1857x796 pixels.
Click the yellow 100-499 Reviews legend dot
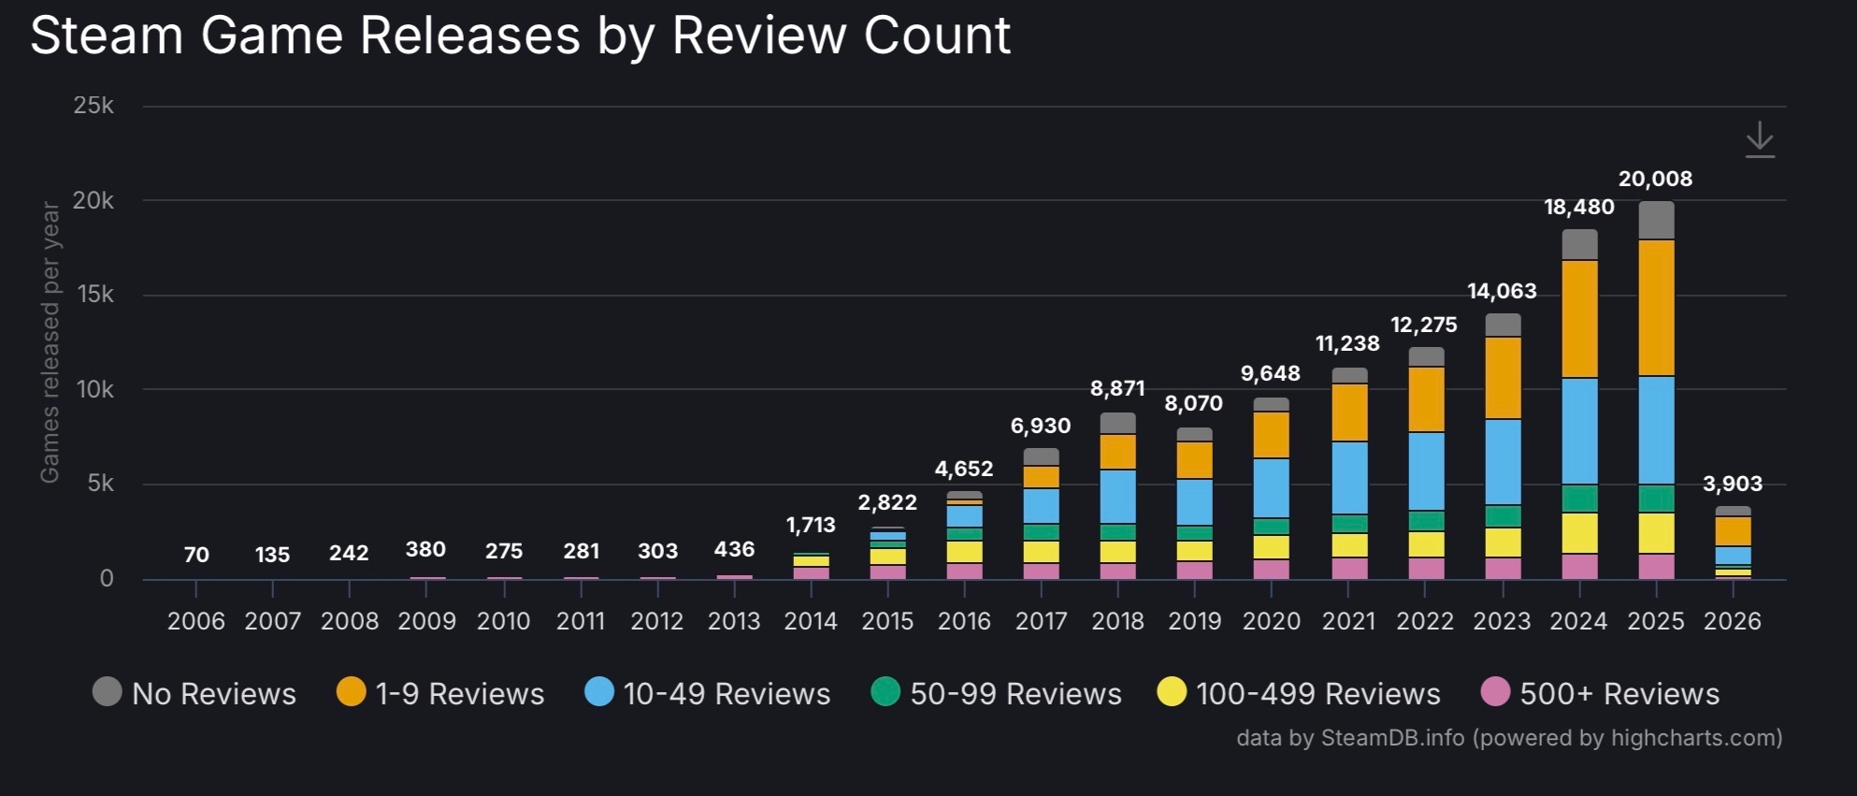pyautogui.click(x=1171, y=692)
